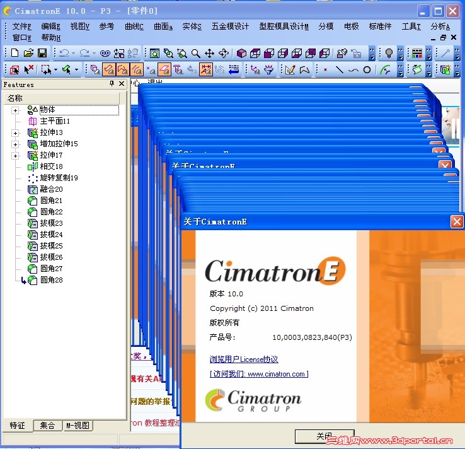Toggle the point filter button

(151, 70)
